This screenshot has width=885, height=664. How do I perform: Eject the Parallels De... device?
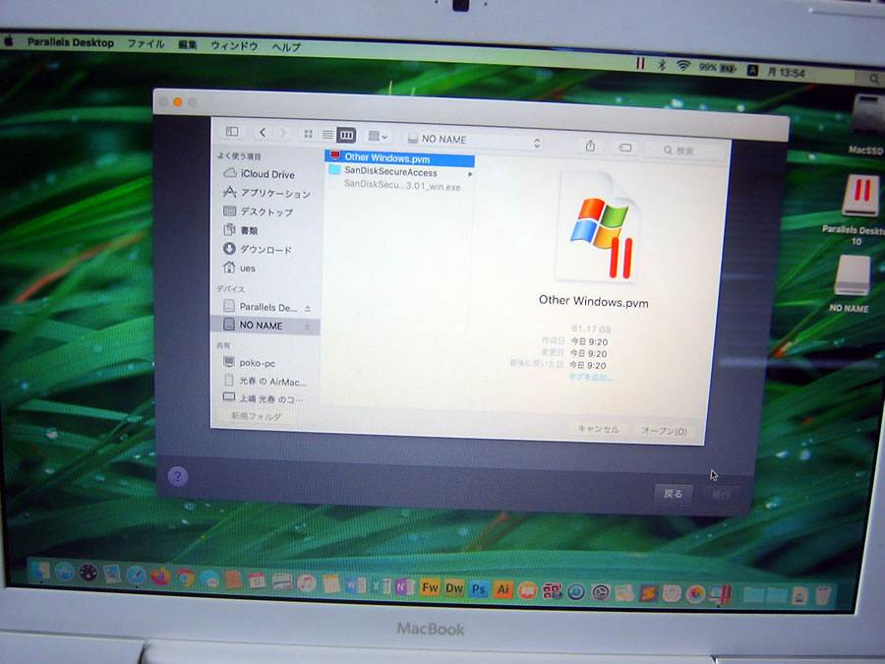coord(308,308)
